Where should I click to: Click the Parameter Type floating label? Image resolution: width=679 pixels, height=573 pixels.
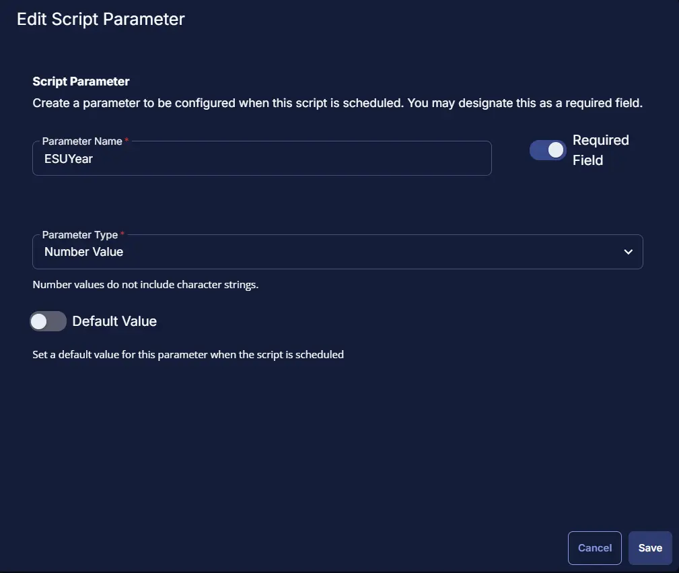pyautogui.click(x=79, y=235)
